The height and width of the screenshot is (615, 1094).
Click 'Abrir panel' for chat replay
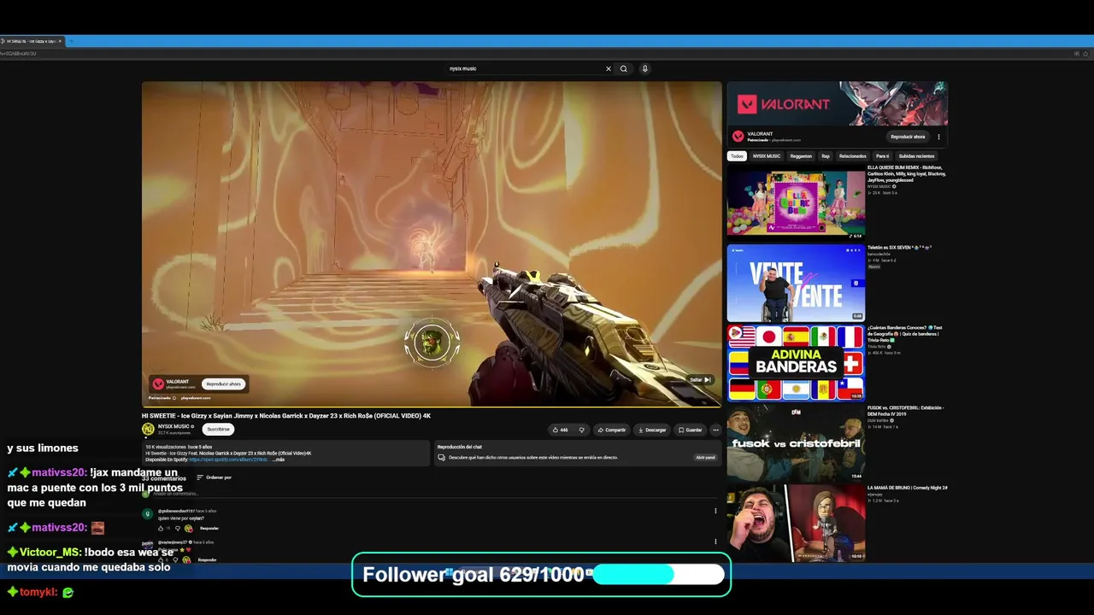(x=705, y=457)
